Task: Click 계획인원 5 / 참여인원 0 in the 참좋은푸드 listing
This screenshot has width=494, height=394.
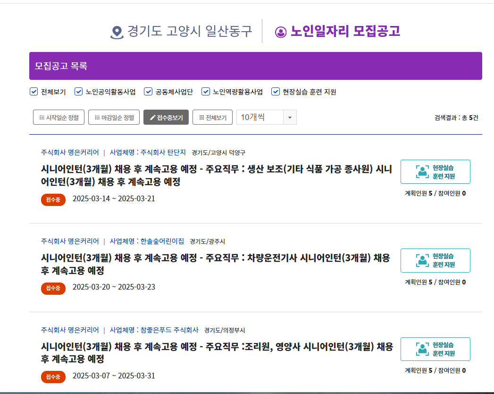Action: (x=435, y=370)
